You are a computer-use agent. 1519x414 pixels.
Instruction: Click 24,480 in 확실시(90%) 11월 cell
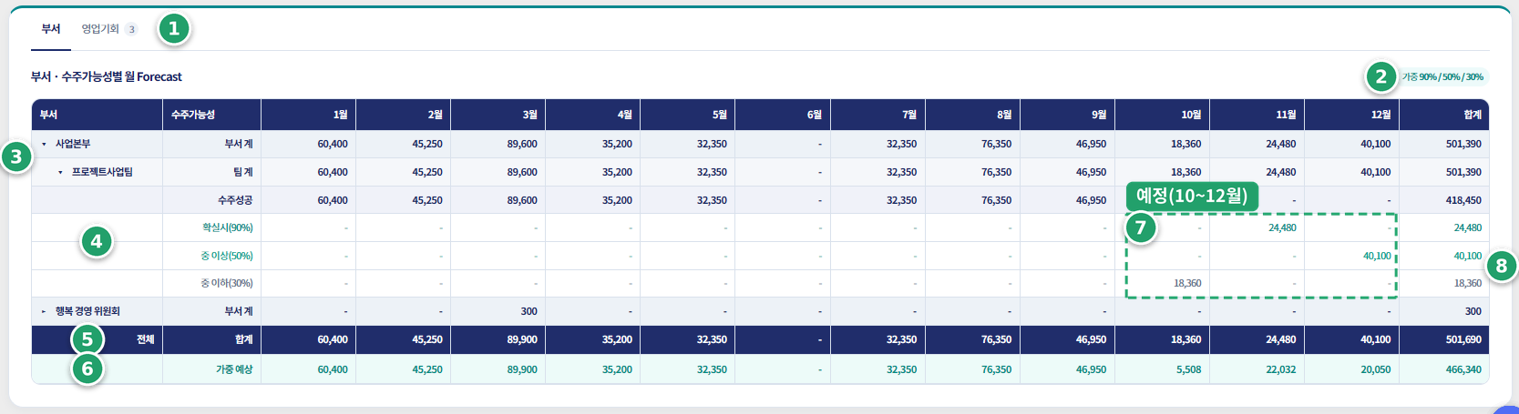pyautogui.click(x=1282, y=227)
